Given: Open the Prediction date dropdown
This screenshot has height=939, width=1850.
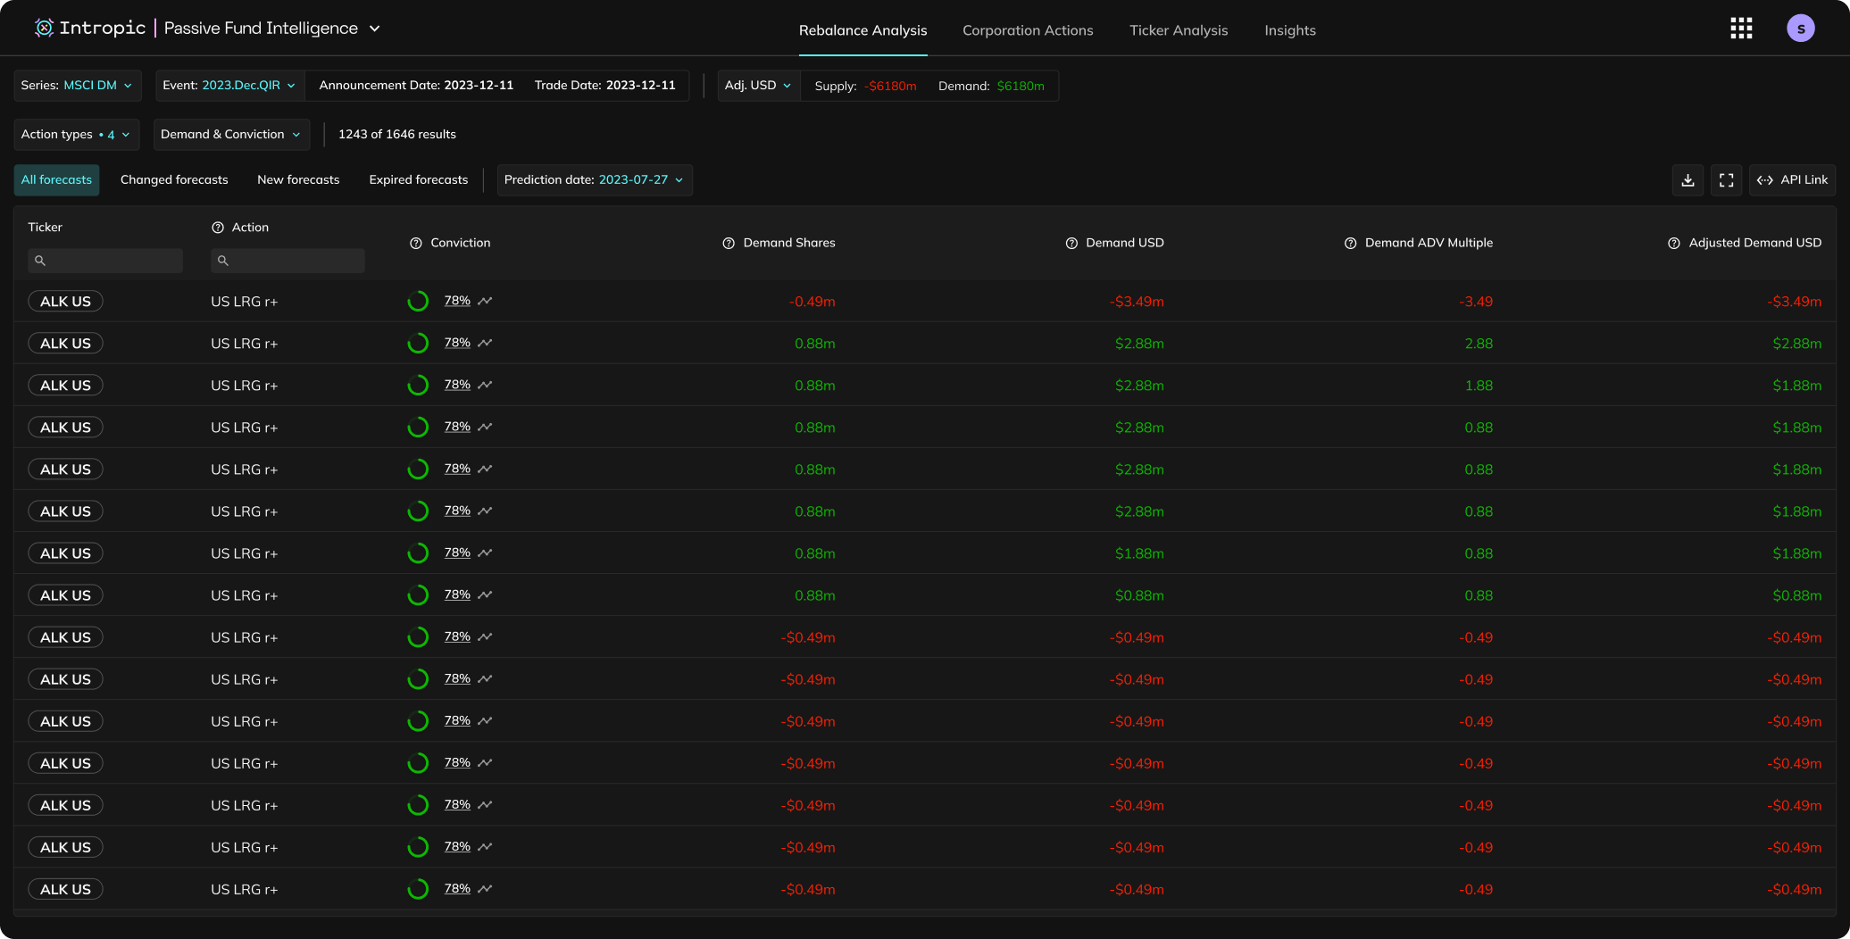Looking at the screenshot, I should (x=594, y=180).
